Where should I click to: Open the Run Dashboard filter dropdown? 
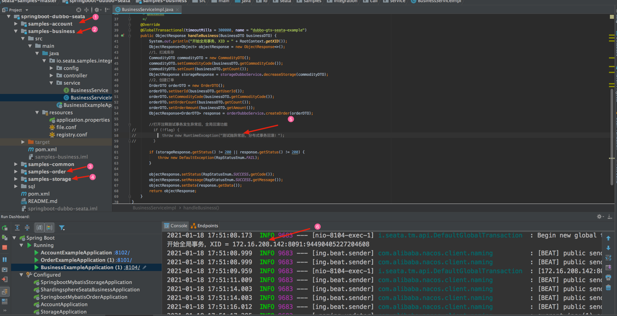[x=62, y=228]
